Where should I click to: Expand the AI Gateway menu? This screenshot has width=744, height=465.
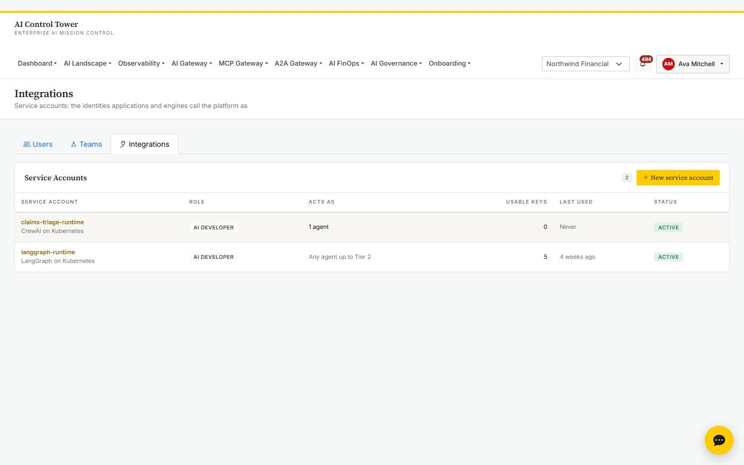[192, 64]
